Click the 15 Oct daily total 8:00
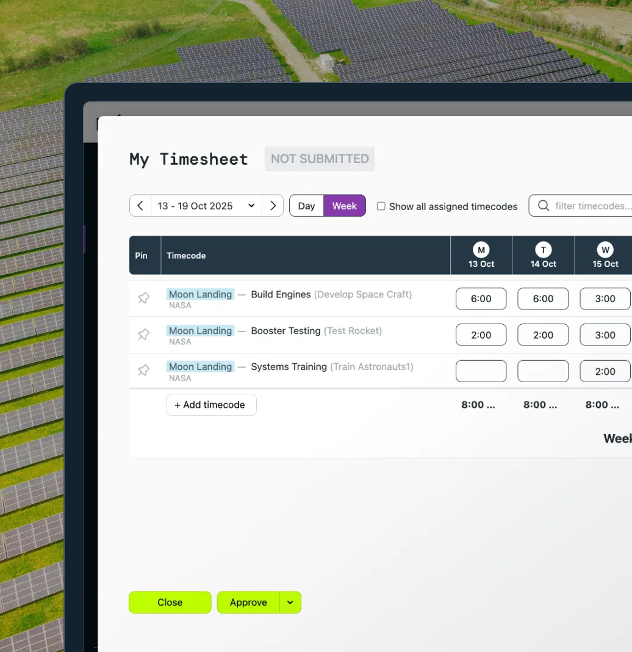632x652 pixels. coord(602,405)
